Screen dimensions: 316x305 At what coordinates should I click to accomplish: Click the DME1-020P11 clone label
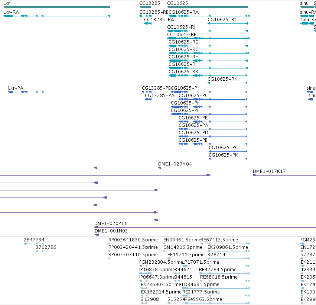click(x=111, y=224)
